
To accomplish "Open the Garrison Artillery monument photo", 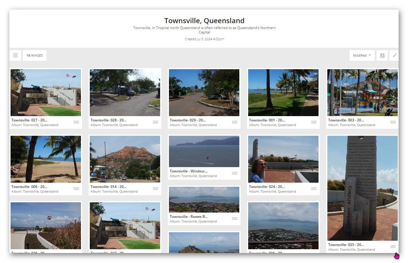I will (363, 188).
